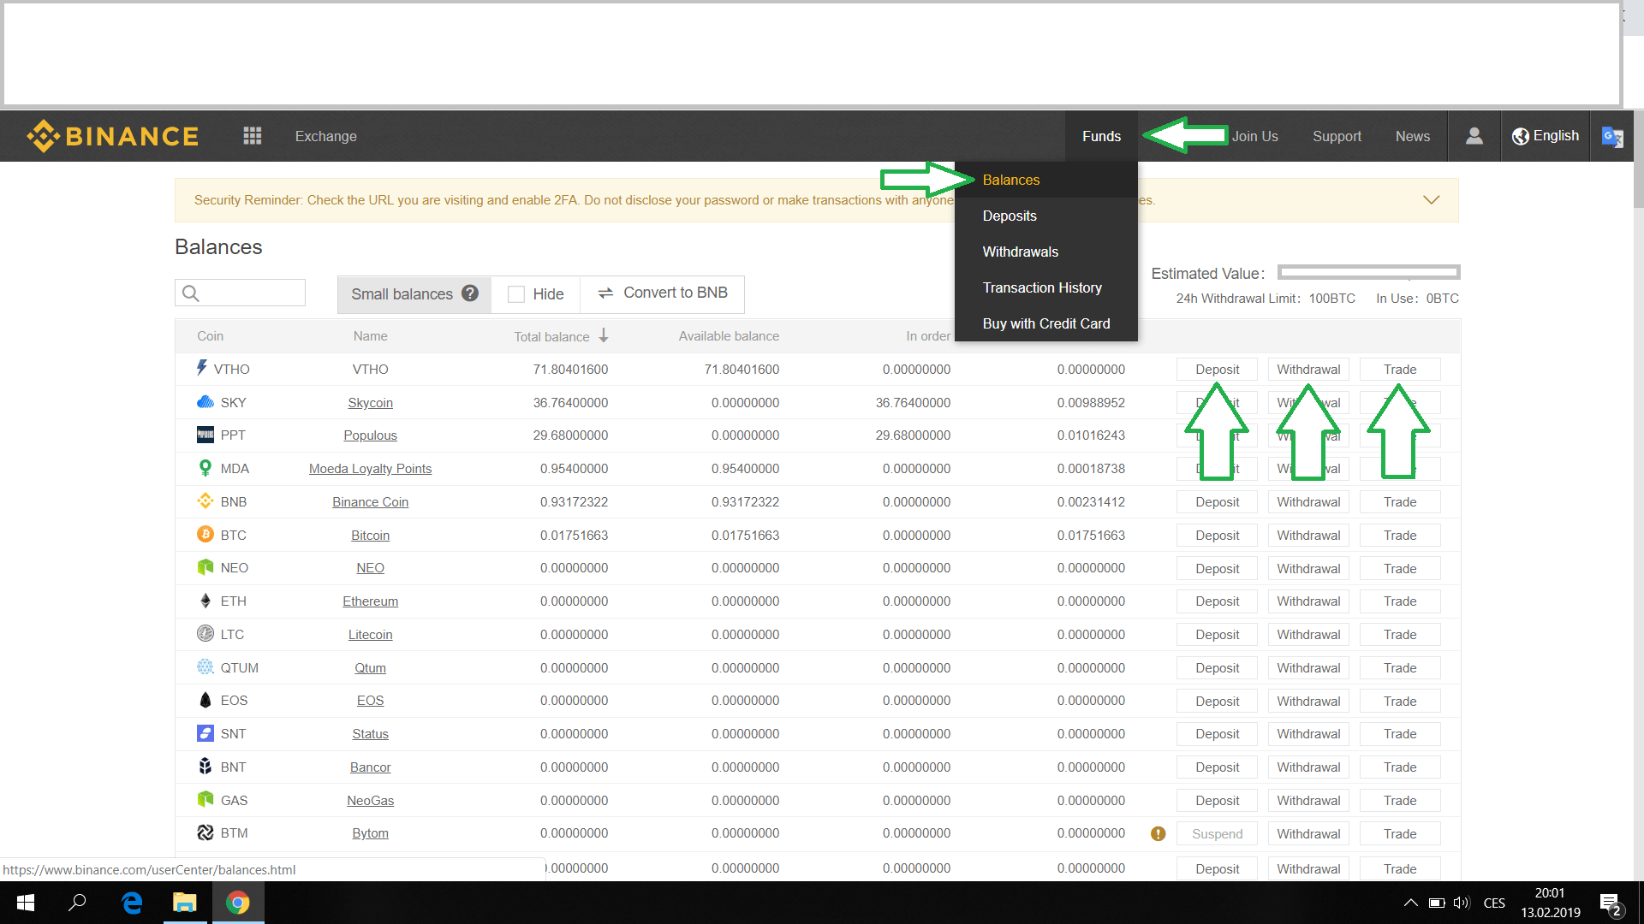The image size is (1644, 924).
Task: Click the MDA coin icon
Action: coord(205,468)
